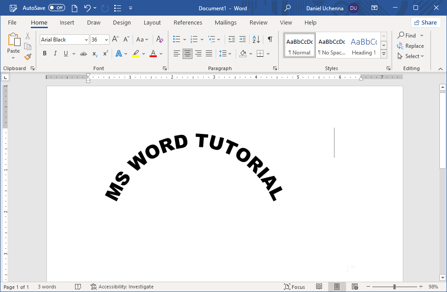Click the Increase Indent icon

click(x=242, y=39)
